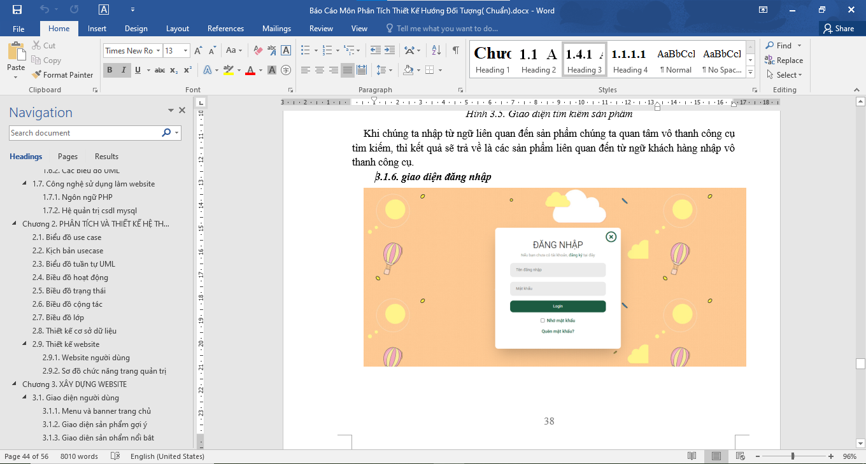This screenshot has height=464, width=866.
Task: Click the Replace button
Action: point(784,60)
